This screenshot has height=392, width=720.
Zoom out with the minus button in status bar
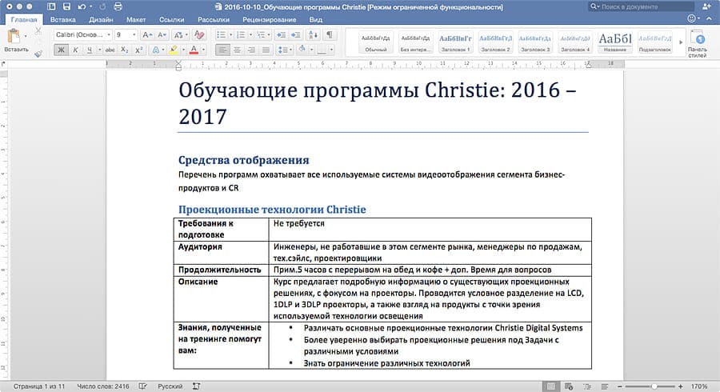[x=620, y=386]
